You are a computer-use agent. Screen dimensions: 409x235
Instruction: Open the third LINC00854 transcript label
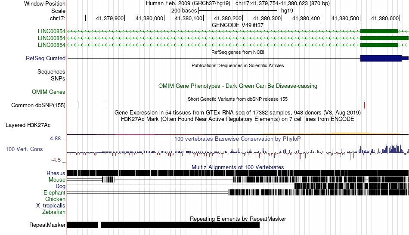coord(52,45)
